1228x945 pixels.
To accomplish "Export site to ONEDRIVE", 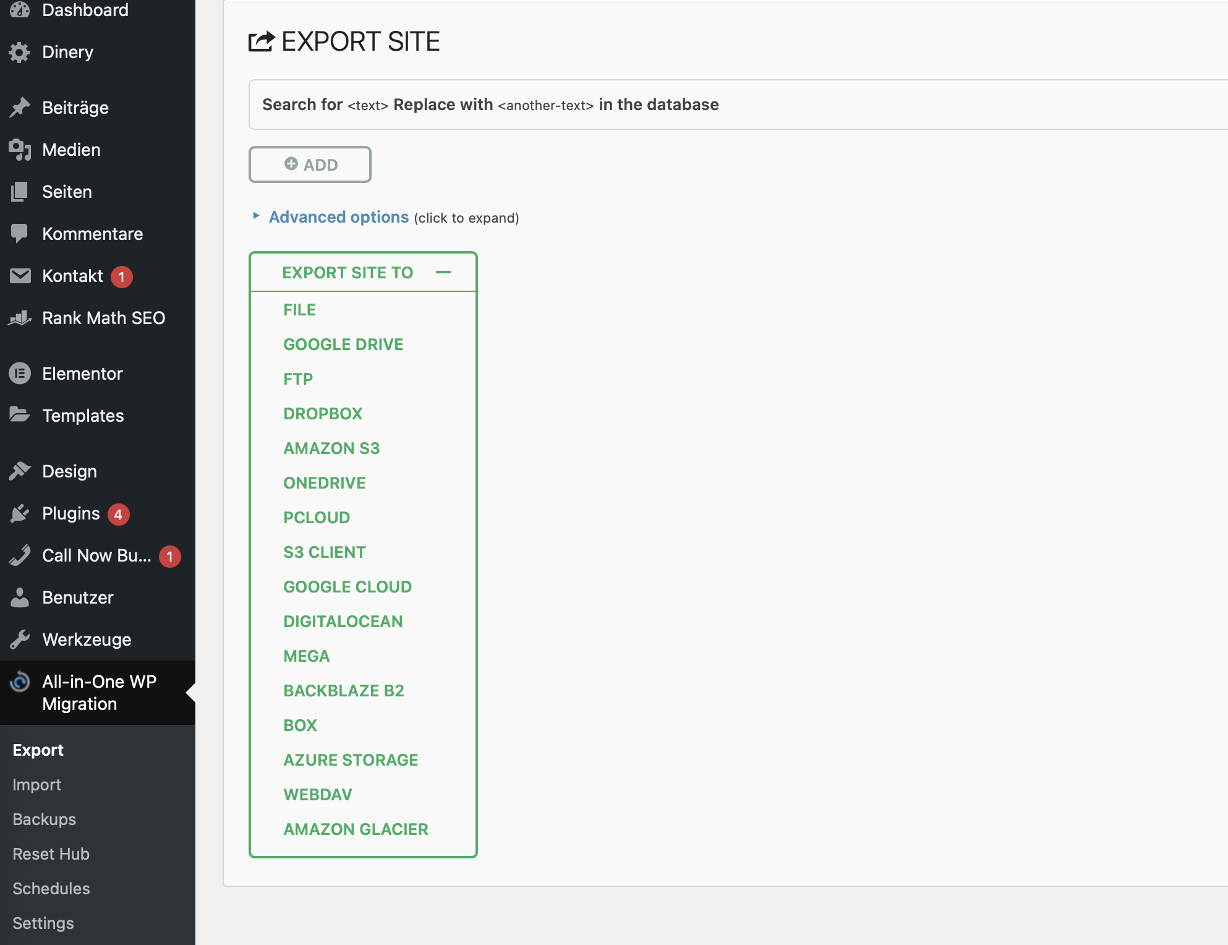I will [x=325, y=483].
